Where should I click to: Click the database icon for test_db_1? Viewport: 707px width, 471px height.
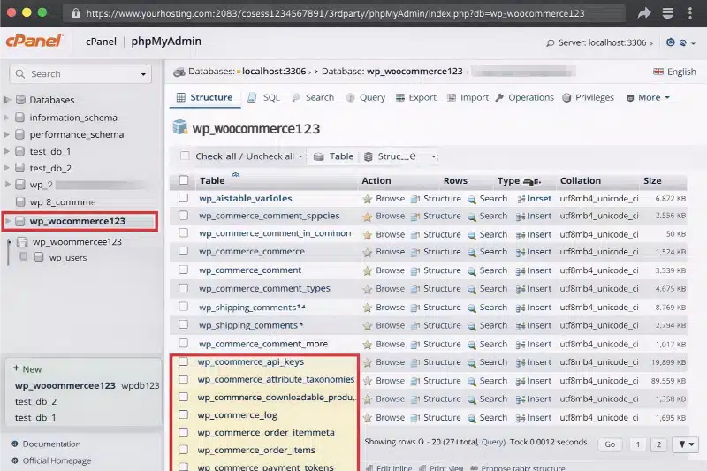[x=19, y=151]
